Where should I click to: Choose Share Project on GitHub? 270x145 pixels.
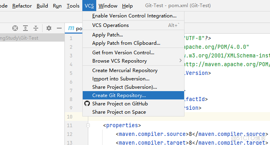[x=134, y=104]
